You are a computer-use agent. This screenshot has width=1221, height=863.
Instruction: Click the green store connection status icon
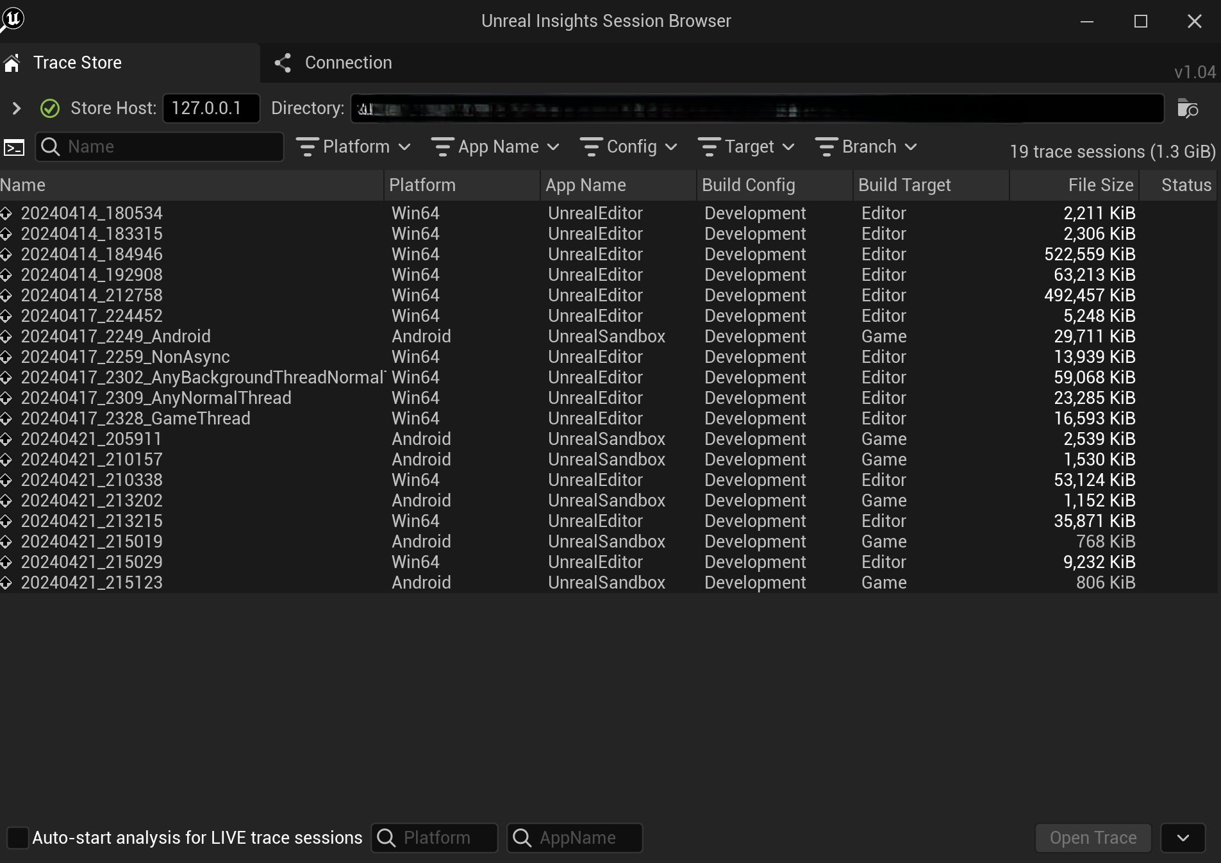click(x=50, y=108)
